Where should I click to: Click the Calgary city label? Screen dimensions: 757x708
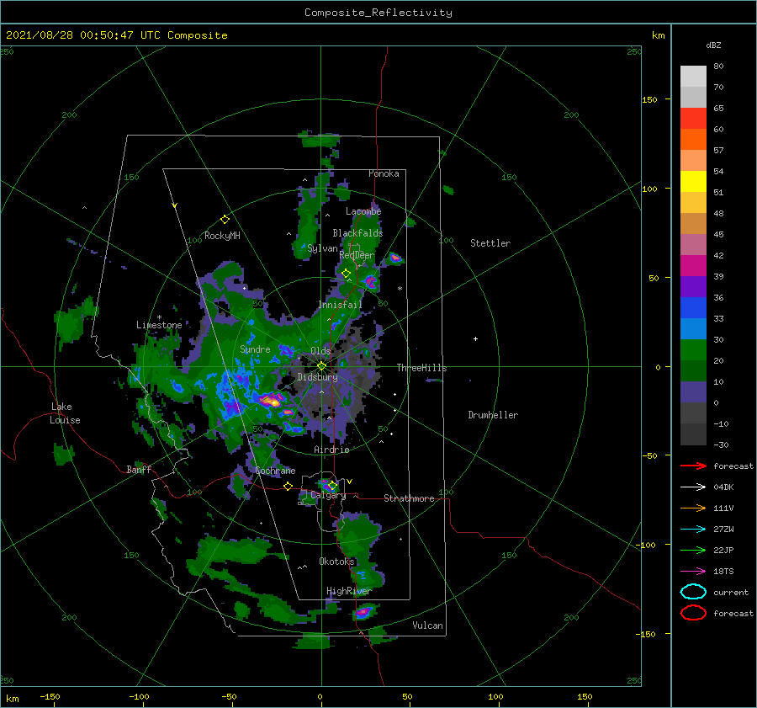click(328, 495)
